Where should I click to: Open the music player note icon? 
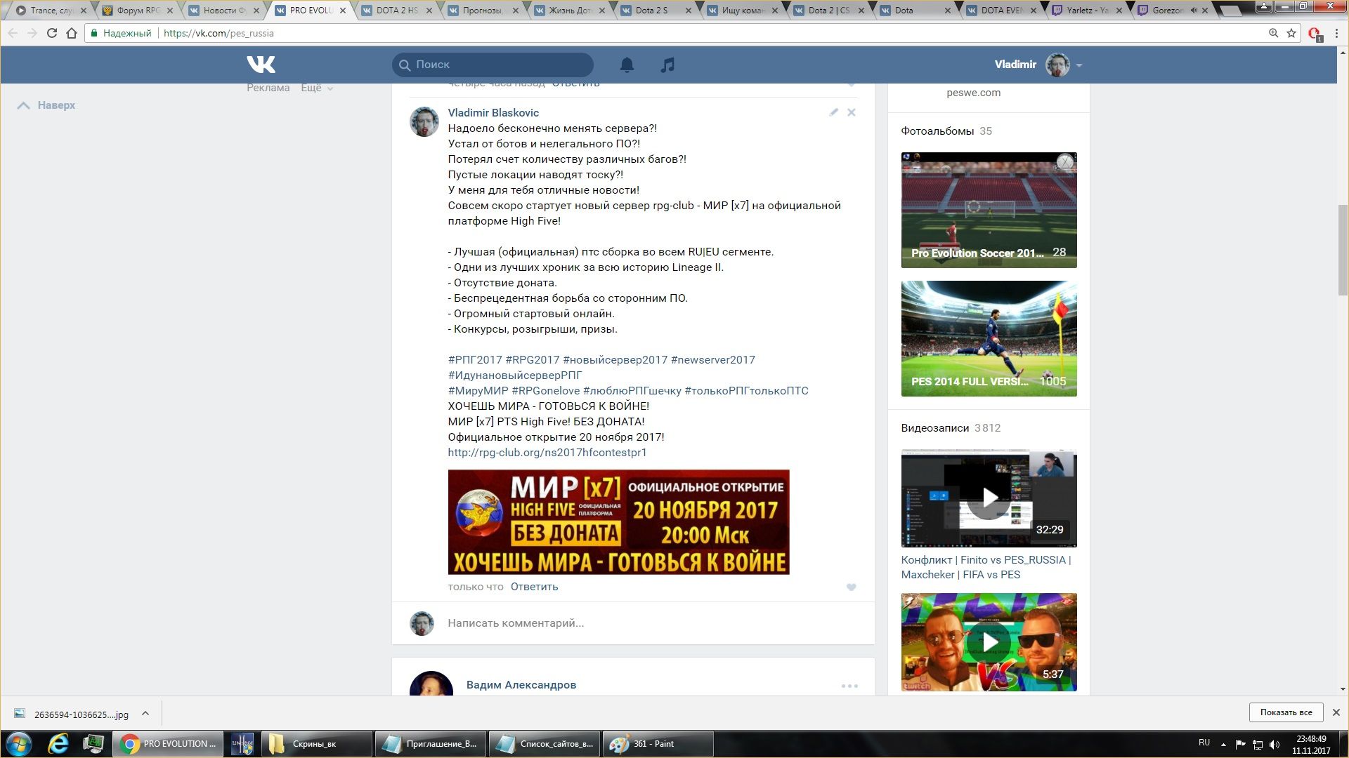pyautogui.click(x=667, y=65)
